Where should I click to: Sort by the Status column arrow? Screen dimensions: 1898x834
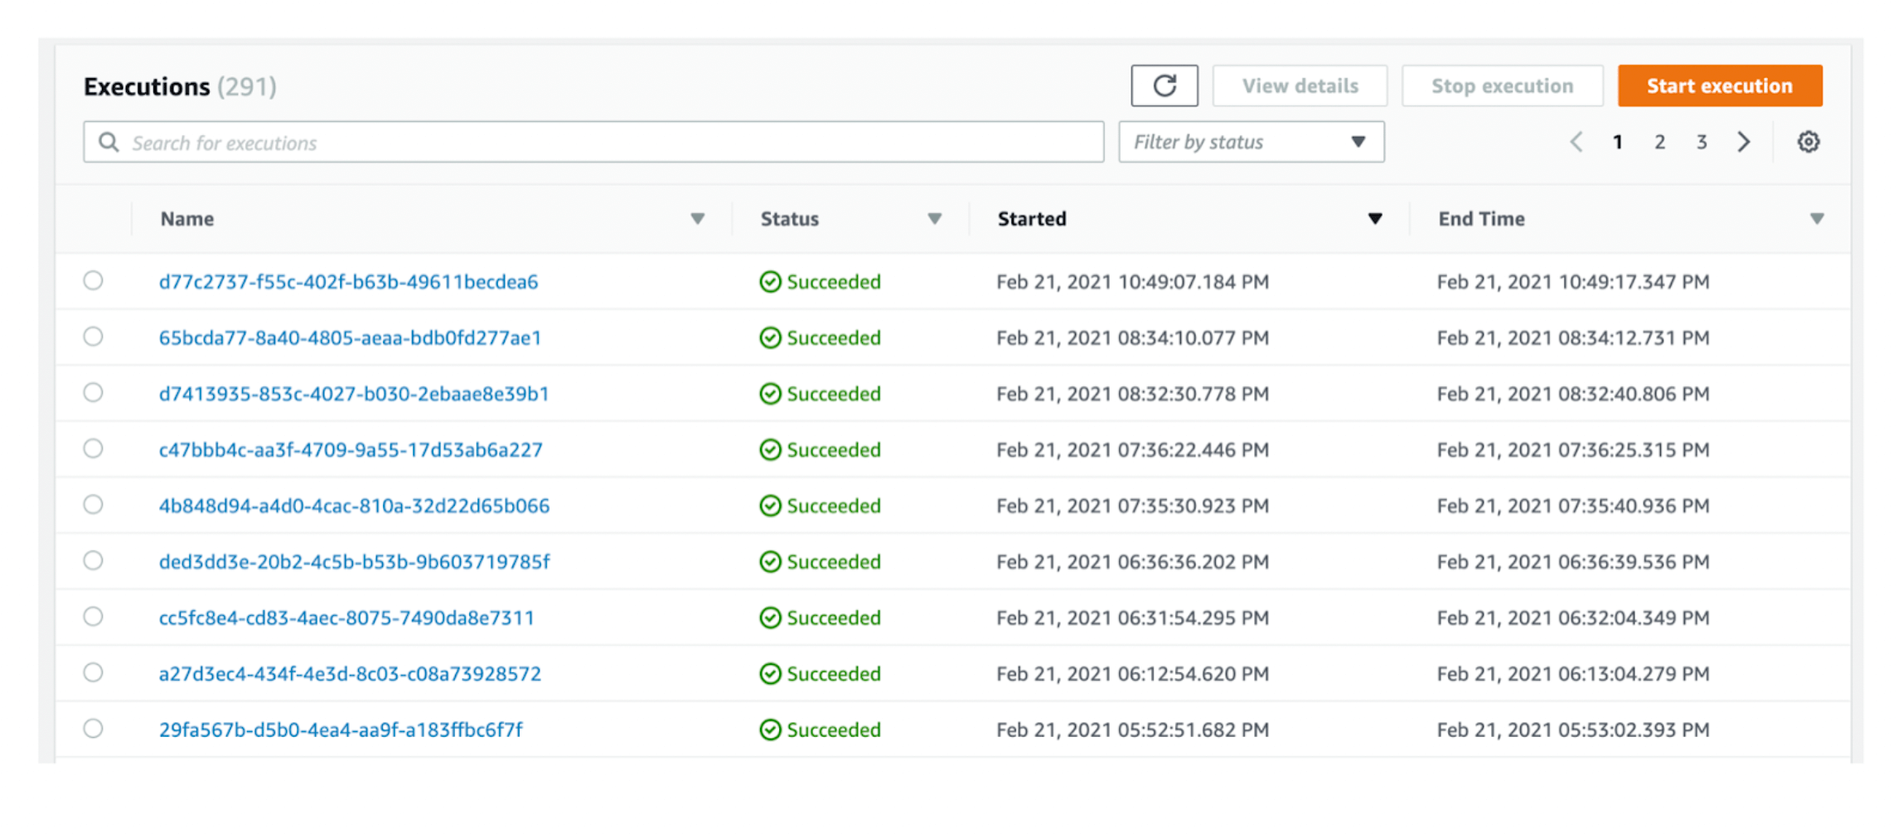(x=934, y=219)
